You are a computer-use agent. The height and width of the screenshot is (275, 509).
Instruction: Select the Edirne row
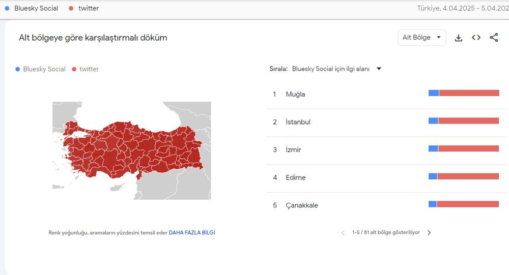(386, 177)
